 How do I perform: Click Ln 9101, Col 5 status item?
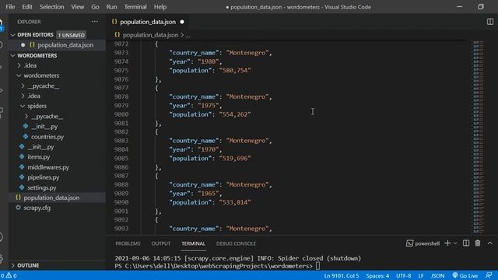point(342,275)
